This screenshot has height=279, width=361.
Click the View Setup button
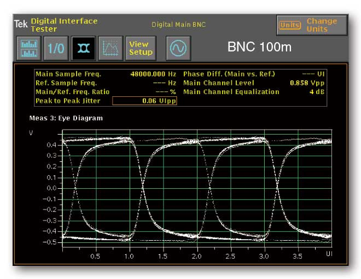pyautogui.click(x=141, y=48)
